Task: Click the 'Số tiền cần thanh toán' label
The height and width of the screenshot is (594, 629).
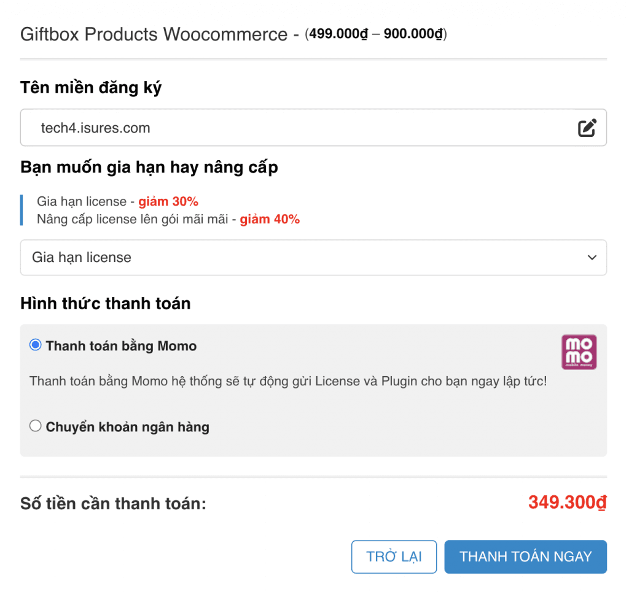Action: tap(113, 504)
